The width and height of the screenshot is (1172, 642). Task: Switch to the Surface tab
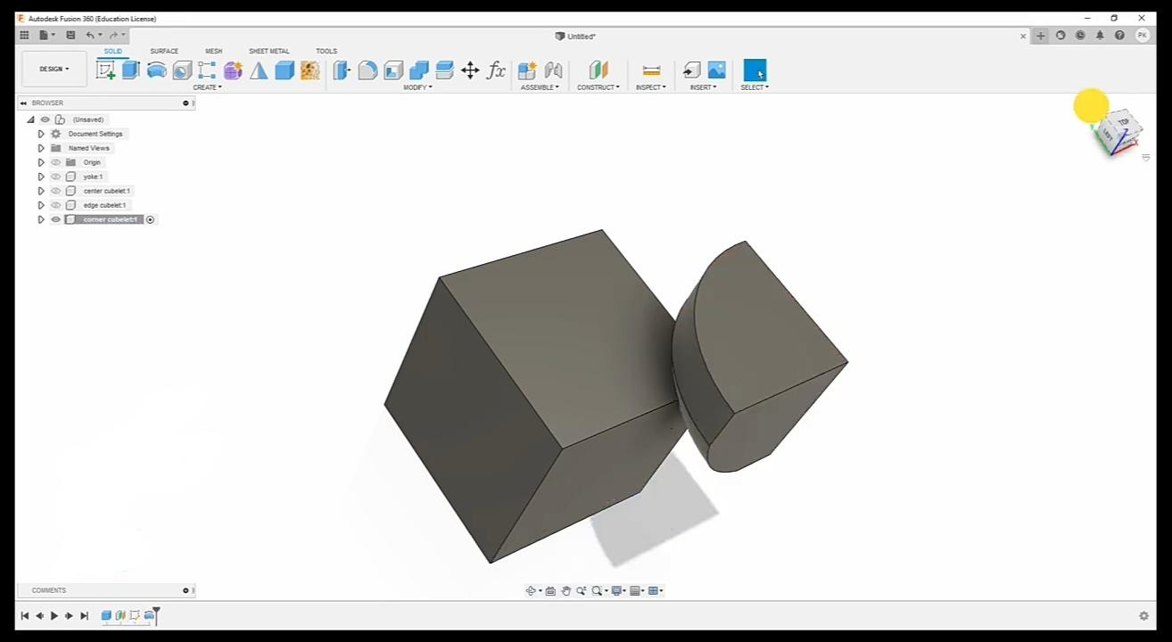click(164, 51)
